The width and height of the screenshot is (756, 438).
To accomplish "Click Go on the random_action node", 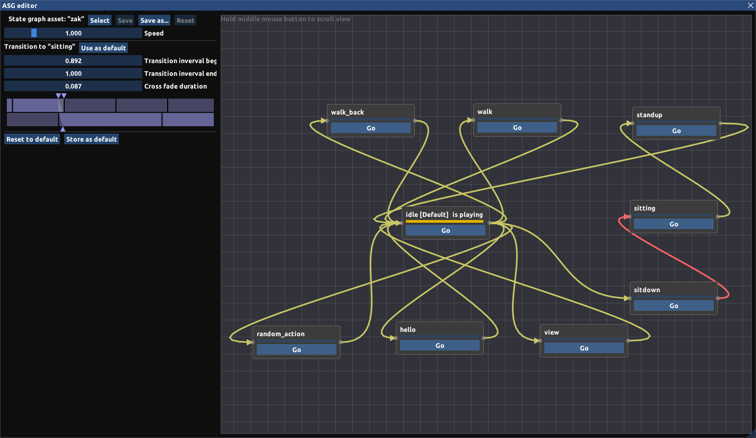I will coord(297,349).
